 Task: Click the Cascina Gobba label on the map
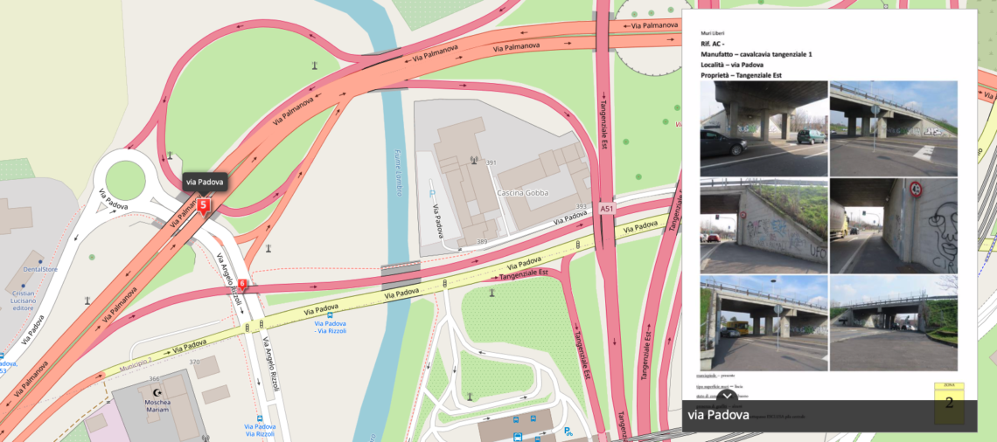point(524,191)
